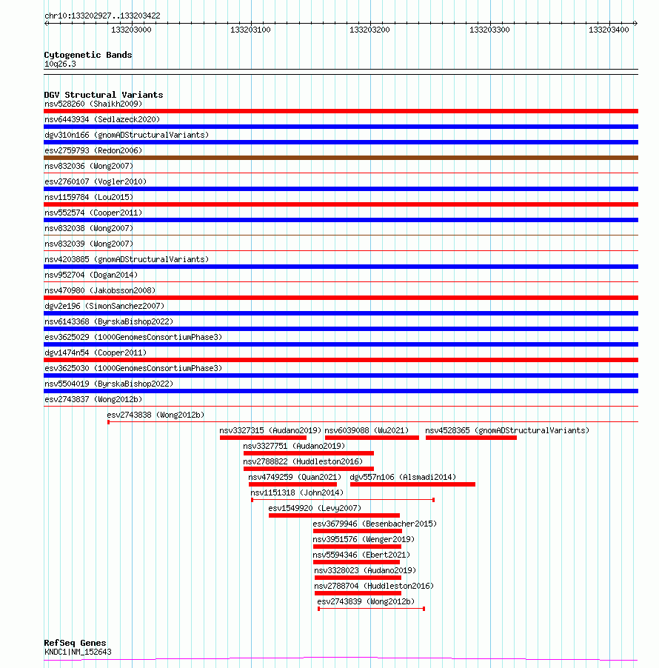Image resolution: width=659 pixels, height=668 pixels.
Task: Open nsv4203885 (gnomADStructuralVariants) label
Action: pyautogui.click(x=127, y=259)
